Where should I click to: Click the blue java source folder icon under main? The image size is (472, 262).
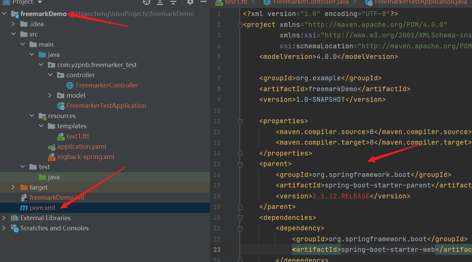[x=42, y=55]
